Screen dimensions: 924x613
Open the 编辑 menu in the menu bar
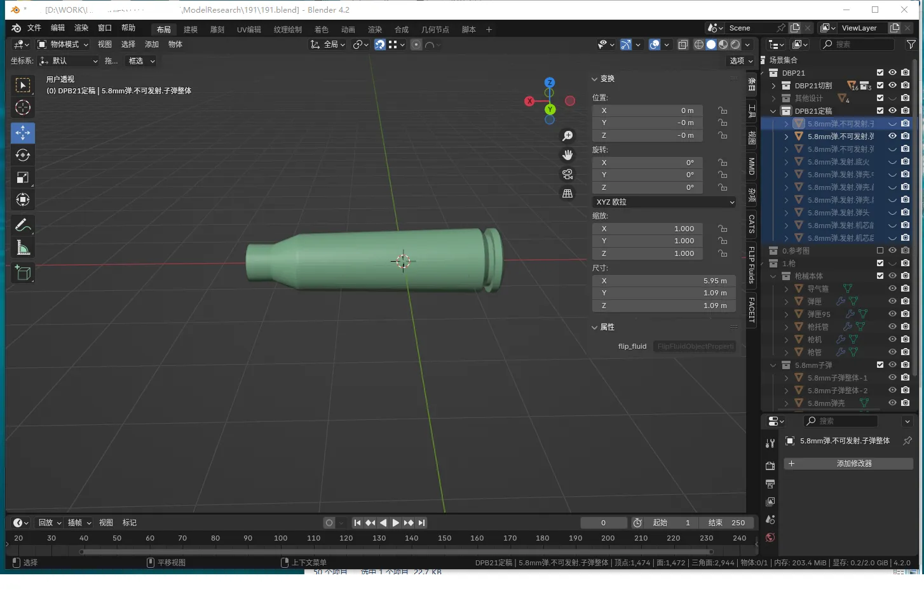click(58, 28)
